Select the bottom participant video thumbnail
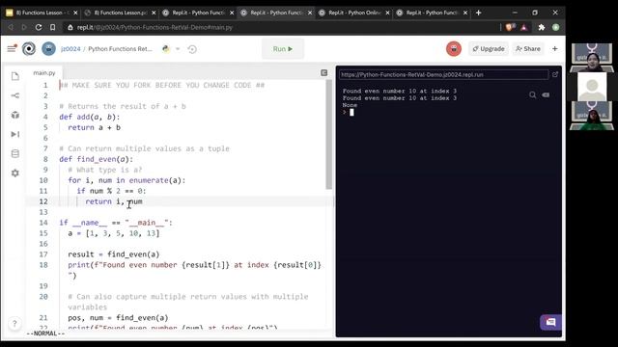 pyautogui.click(x=592, y=116)
